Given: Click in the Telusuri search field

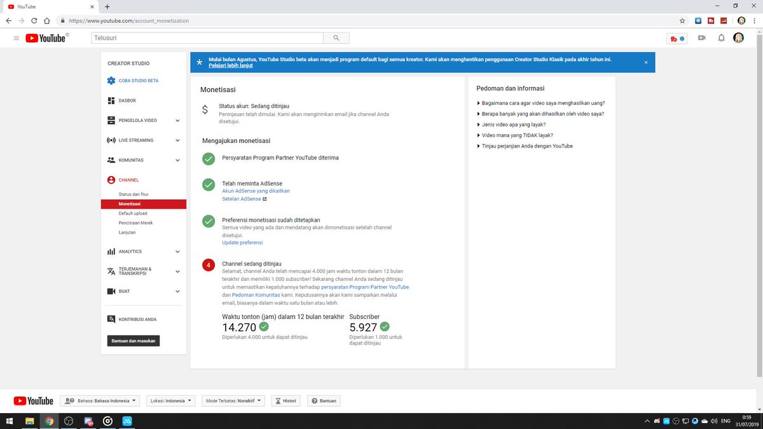Looking at the screenshot, I should coord(206,38).
